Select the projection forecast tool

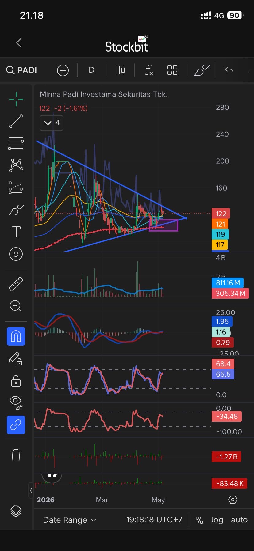pyautogui.click(x=16, y=188)
